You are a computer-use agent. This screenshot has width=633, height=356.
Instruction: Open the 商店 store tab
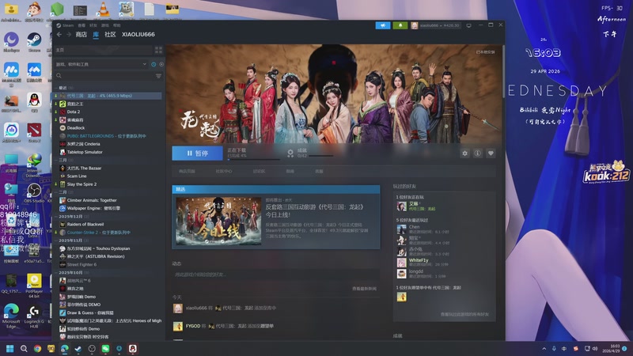tap(81, 35)
